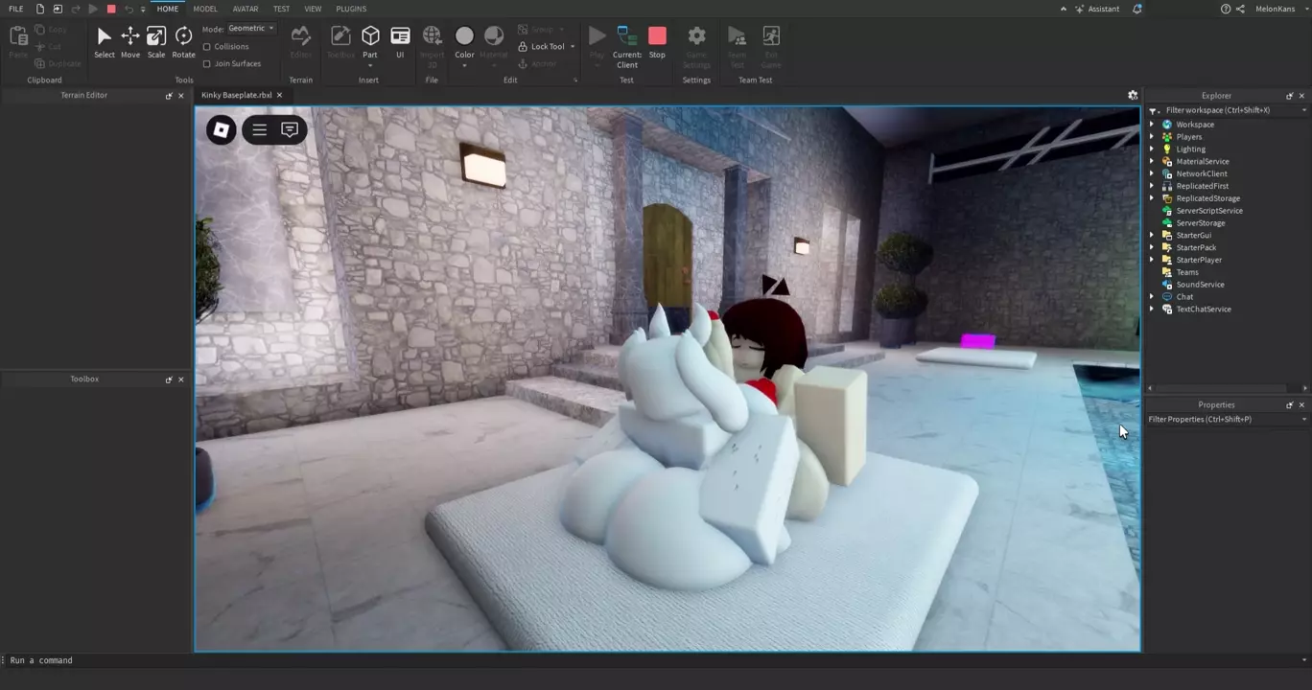Expand the StarterGui tree node

point(1152,236)
